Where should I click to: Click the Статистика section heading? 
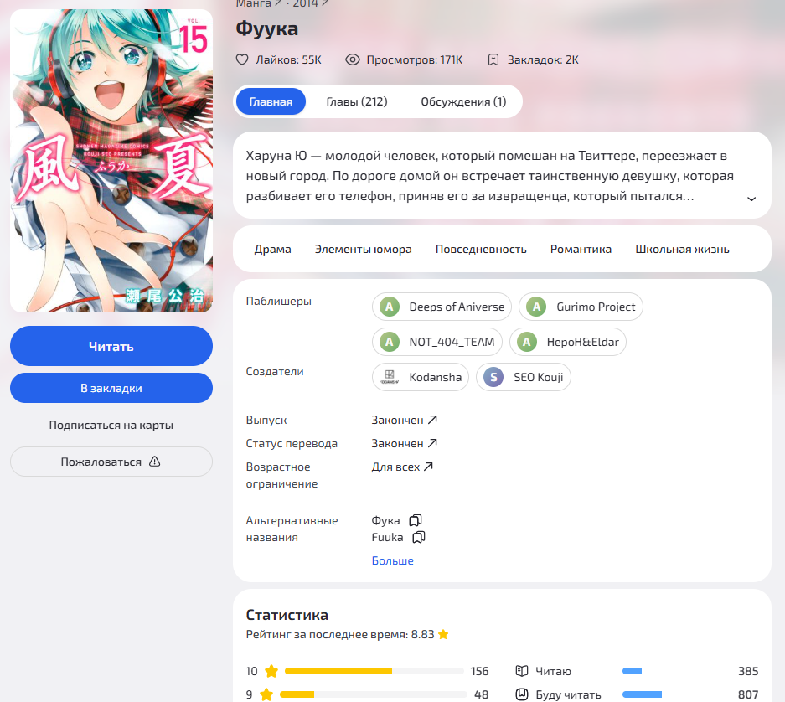pyautogui.click(x=287, y=615)
